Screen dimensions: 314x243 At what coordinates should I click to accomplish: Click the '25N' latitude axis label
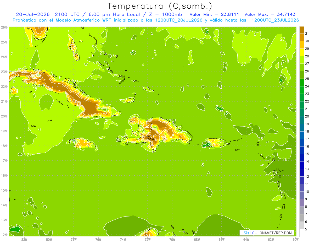(4, 42)
